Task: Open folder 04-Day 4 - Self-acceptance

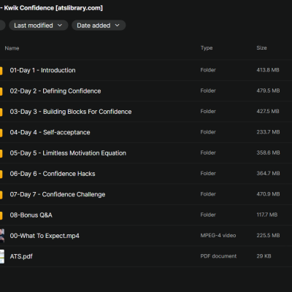Action: [50, 132]
